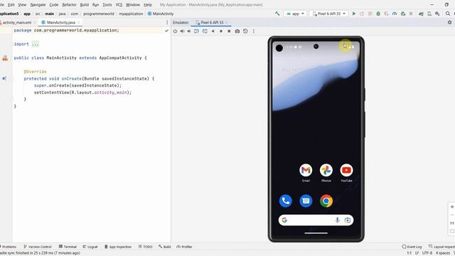The height and width of the screenshot is (256, 455).
Task: Open the SDK Manager icon
Action: [x=437, y=14]
